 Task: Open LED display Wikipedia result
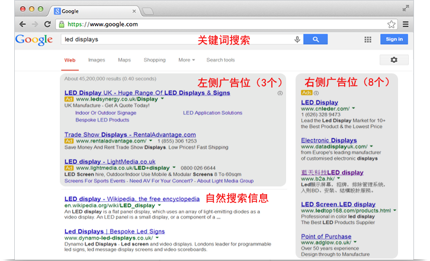[x=132, y=199]
